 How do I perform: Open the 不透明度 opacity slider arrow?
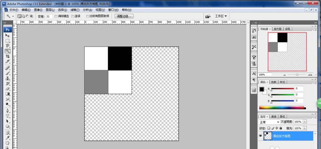point(305,122)
